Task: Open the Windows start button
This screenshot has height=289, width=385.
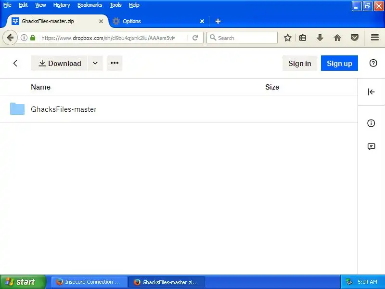Action: pos(23,282)
